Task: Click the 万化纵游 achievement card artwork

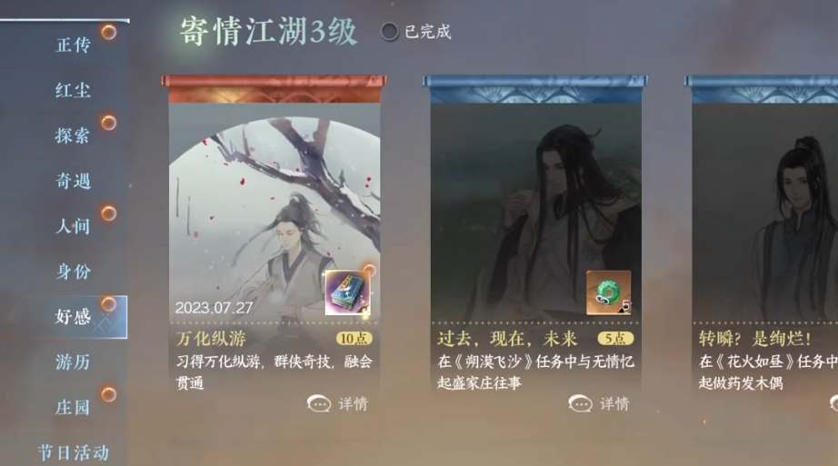Action: [x=274, y=213]
